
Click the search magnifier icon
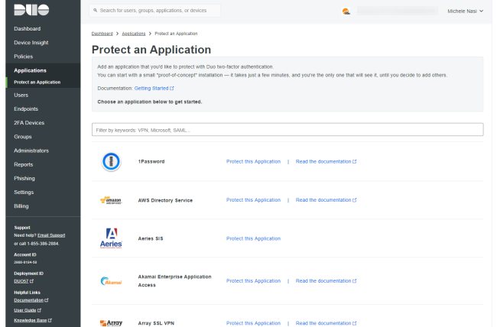[95, 11]
